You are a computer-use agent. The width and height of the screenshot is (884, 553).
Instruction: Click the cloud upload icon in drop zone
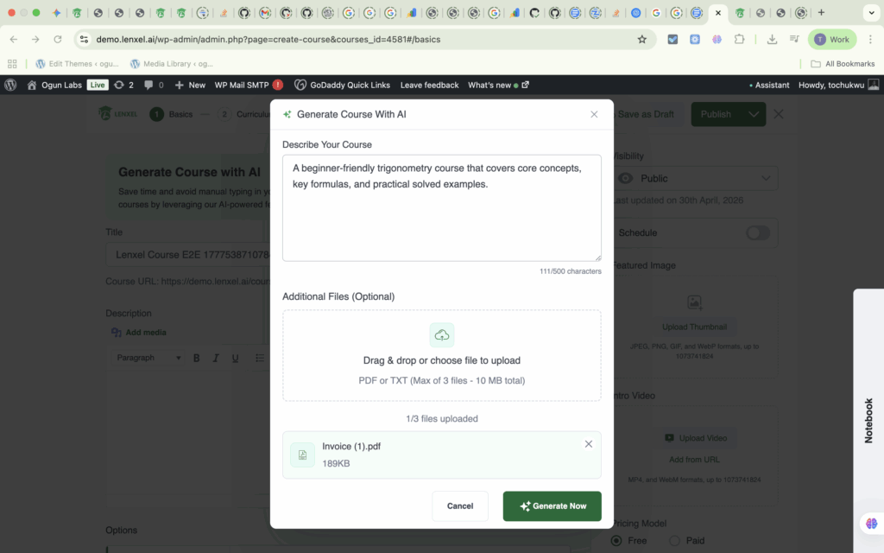click(x=442, y=335)
